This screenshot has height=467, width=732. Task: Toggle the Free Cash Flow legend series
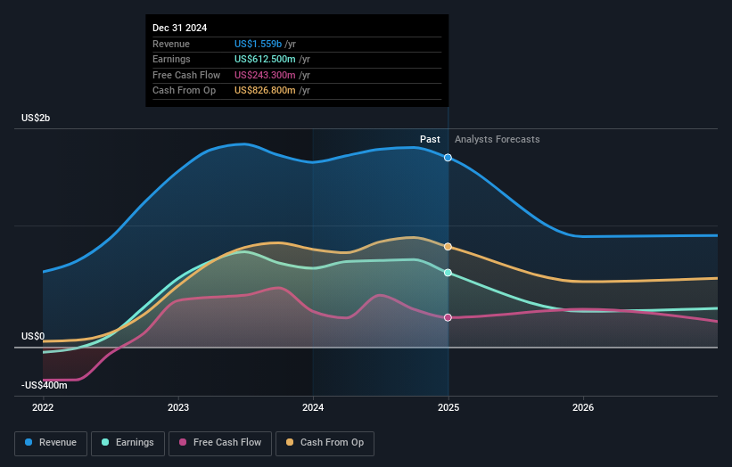(x=220, y=443)
